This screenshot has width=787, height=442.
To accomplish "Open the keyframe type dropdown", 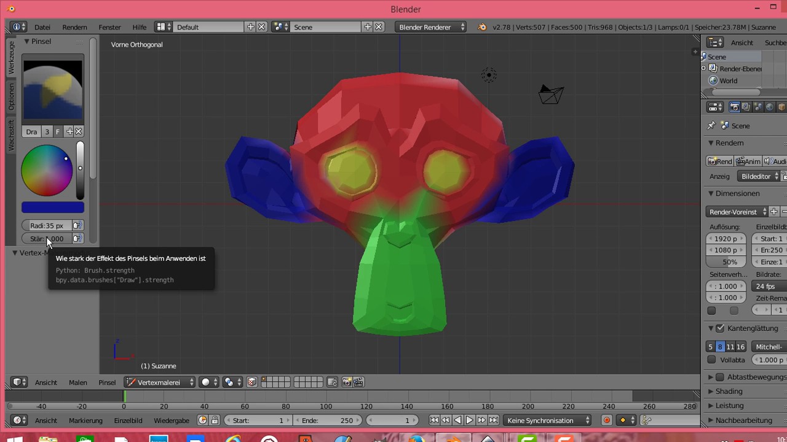I will point(627,420).
